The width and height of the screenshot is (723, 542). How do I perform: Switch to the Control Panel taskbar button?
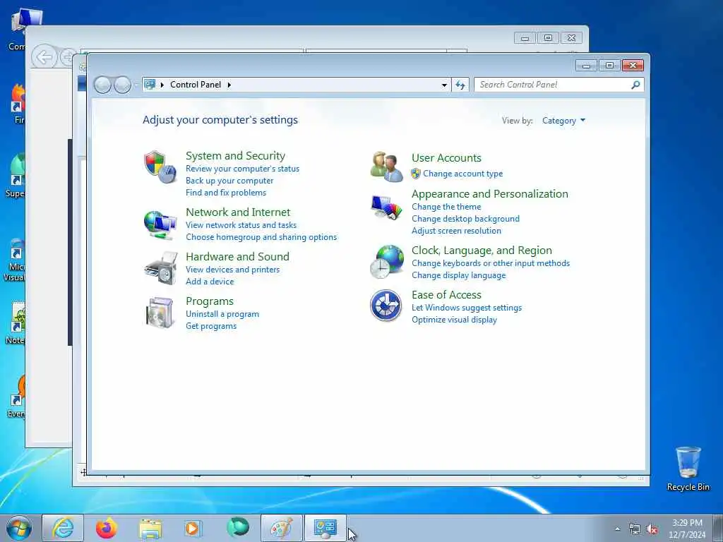(325, 528)
